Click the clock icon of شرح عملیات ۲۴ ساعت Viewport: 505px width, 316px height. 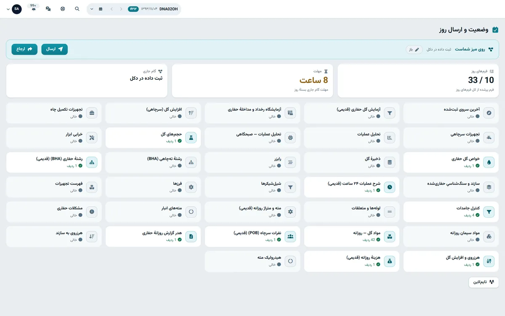[390, 187]
